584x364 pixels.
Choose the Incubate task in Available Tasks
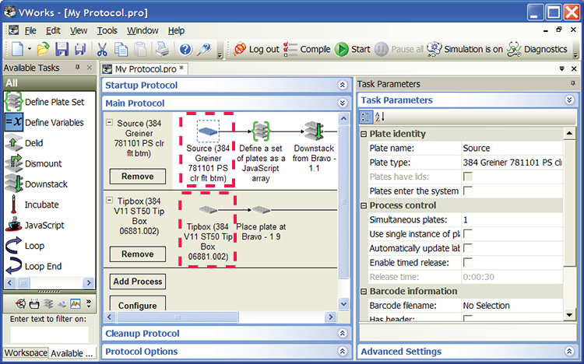pyautogui.click(x=13, y=205)
